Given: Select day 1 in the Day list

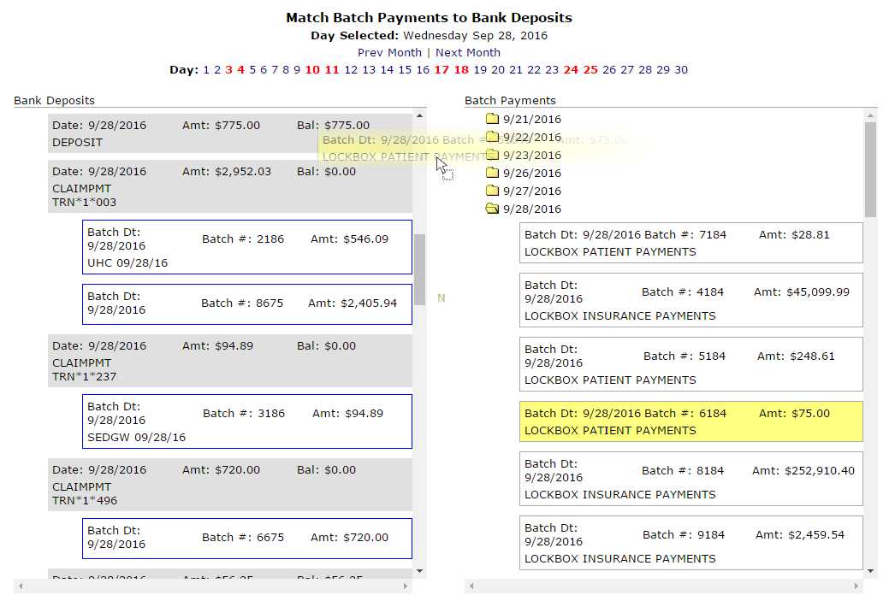Looking at the screenshot, I should [x=206, y=70].
